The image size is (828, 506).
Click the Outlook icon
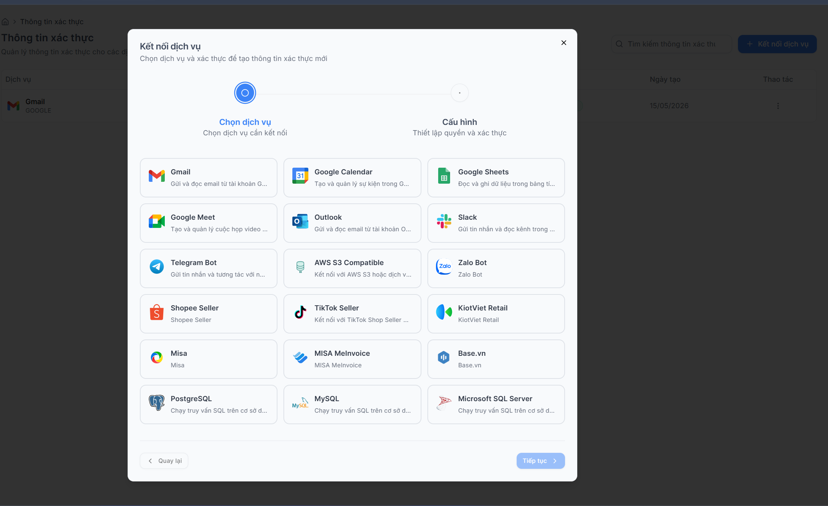click(300, 221)
